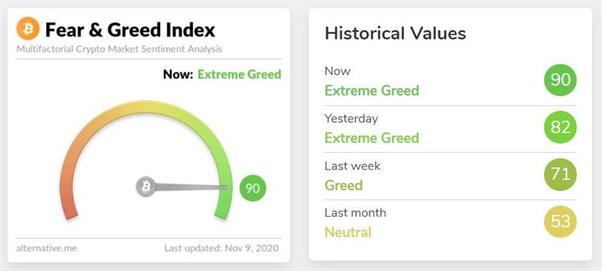Select the Extreme Greed label under Yesterday
Screen dimensions: 602x271
[372, 138]
